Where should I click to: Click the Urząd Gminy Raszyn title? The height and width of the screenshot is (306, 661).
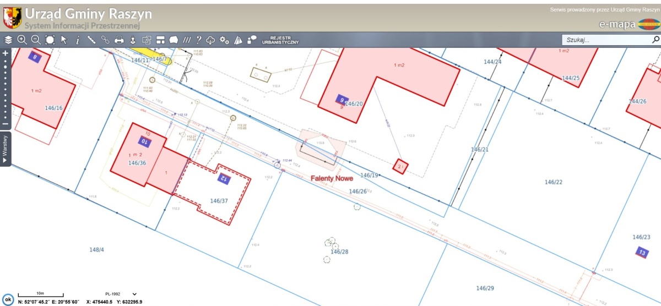(88, 14)
